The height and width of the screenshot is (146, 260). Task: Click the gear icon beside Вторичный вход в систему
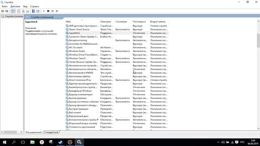[67, 123]
